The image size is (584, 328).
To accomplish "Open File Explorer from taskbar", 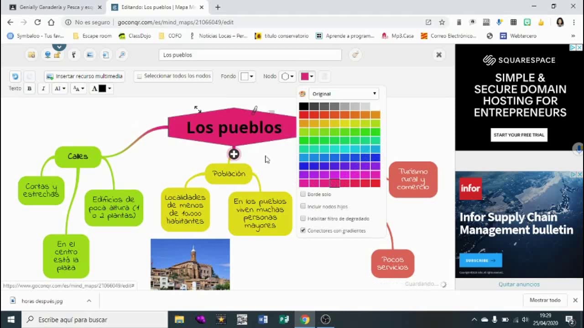I will [179, 319].
